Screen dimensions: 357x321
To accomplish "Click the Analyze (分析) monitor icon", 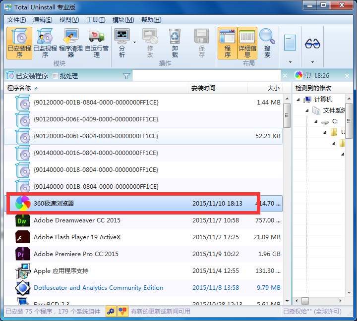I will point(122,43).
